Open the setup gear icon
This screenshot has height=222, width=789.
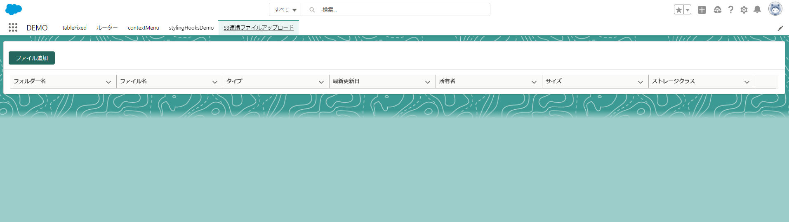[x=744, y=10]
